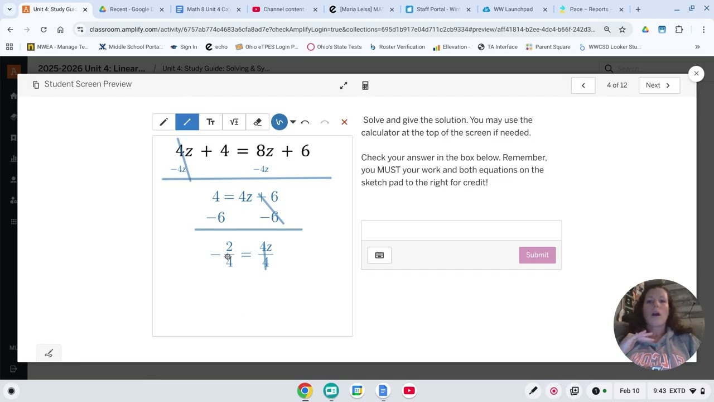Open the Feb 10 calendar date
This screenshot has height=402, width=714.
629,391
